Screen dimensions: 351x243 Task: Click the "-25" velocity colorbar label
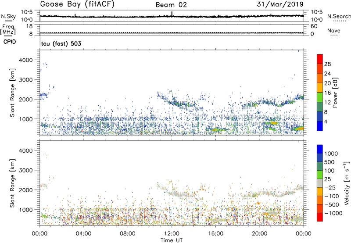tap(330, 187)
